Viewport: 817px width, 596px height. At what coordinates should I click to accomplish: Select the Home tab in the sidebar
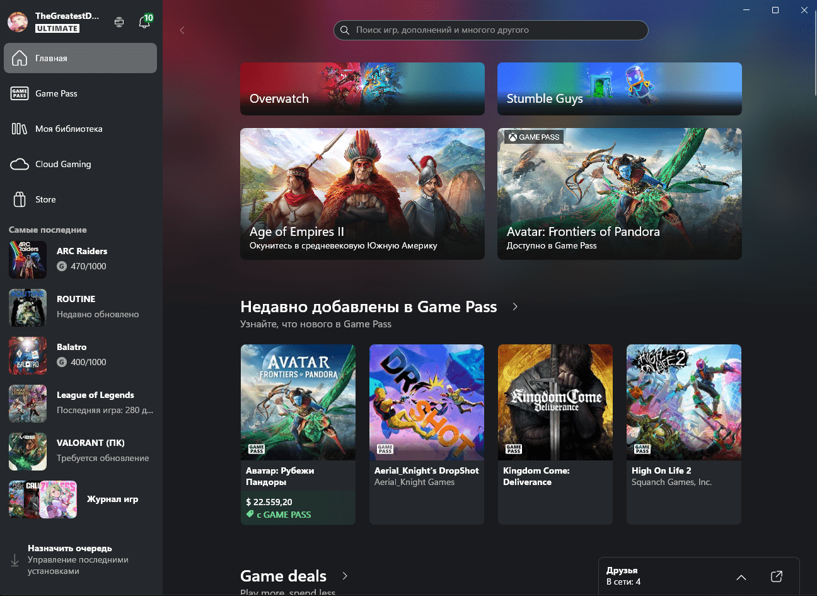[x=80, y=58]
